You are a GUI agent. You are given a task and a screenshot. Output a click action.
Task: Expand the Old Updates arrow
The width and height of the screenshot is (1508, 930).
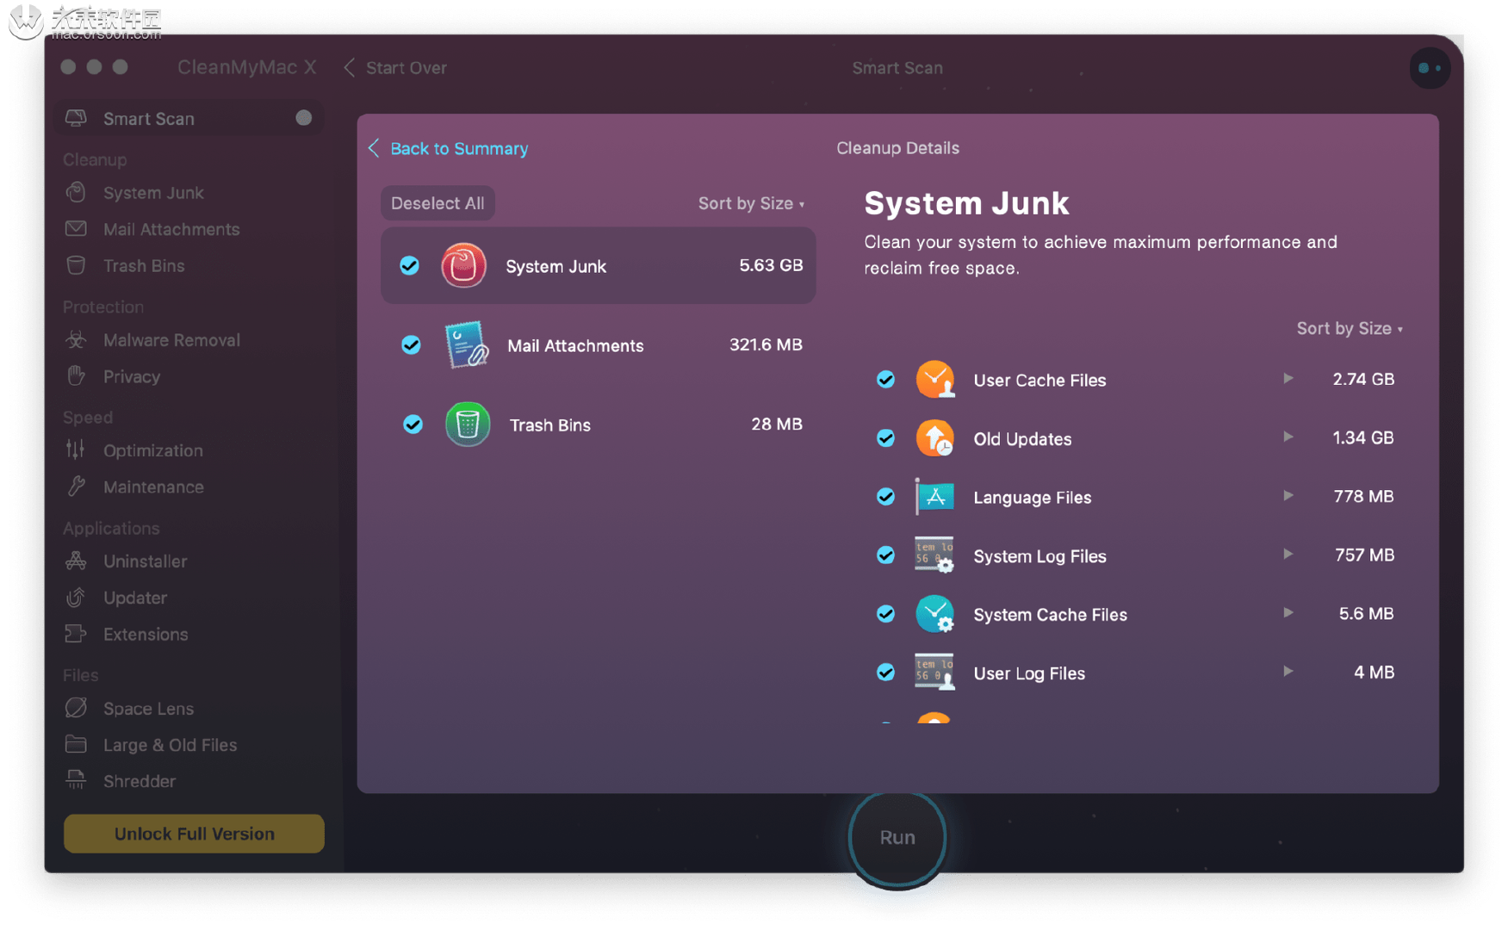click(x=1288, y=437)
